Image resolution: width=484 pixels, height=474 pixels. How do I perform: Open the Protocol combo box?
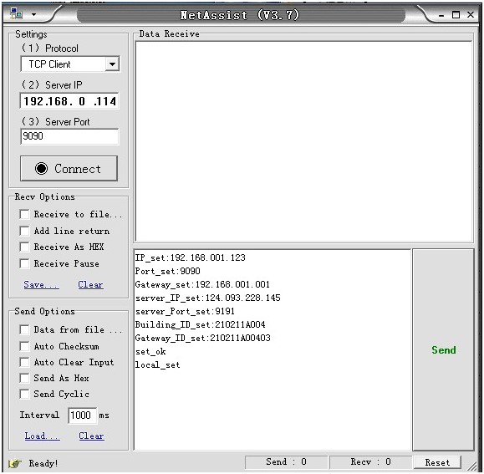click(x=70, y=64)
